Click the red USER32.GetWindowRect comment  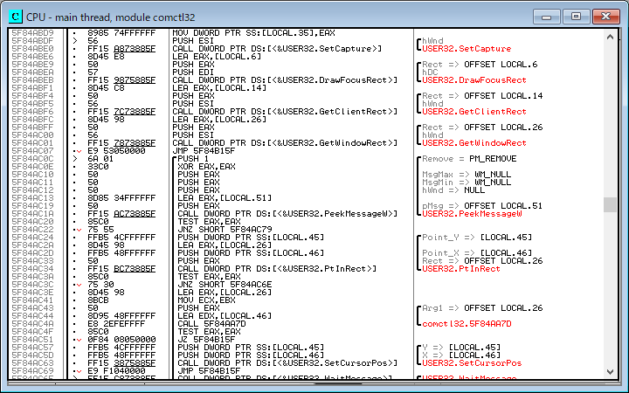coord(474,143)
